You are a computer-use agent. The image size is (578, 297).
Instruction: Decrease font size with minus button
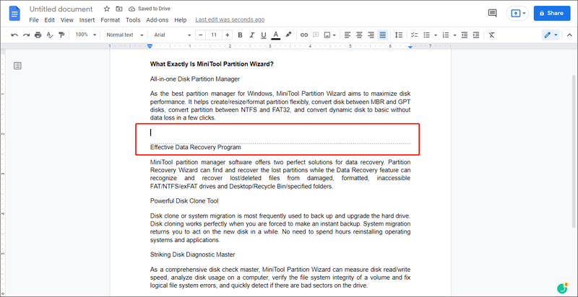tap(201, 35)
